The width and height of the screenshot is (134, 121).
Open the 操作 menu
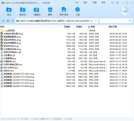(86, 3)
